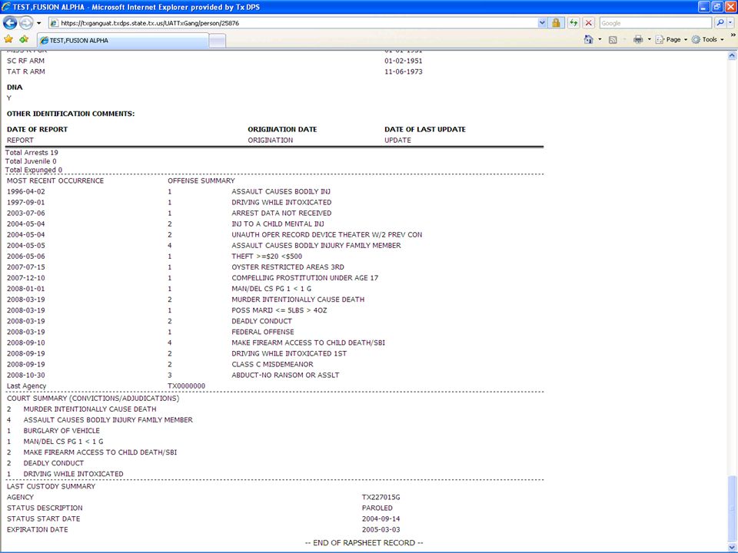This screenshot has width=738, height=553.
Task: Click the status value PAROLED
Action: pos(377,508)
